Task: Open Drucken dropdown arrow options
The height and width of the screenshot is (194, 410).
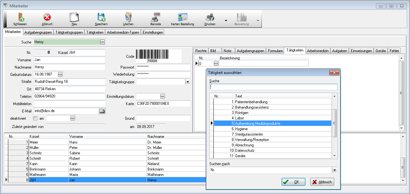Action: pos(226,21)
